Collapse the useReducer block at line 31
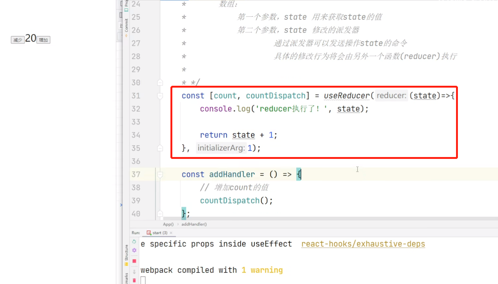This screenshot has width=498, height=284. 160,96
